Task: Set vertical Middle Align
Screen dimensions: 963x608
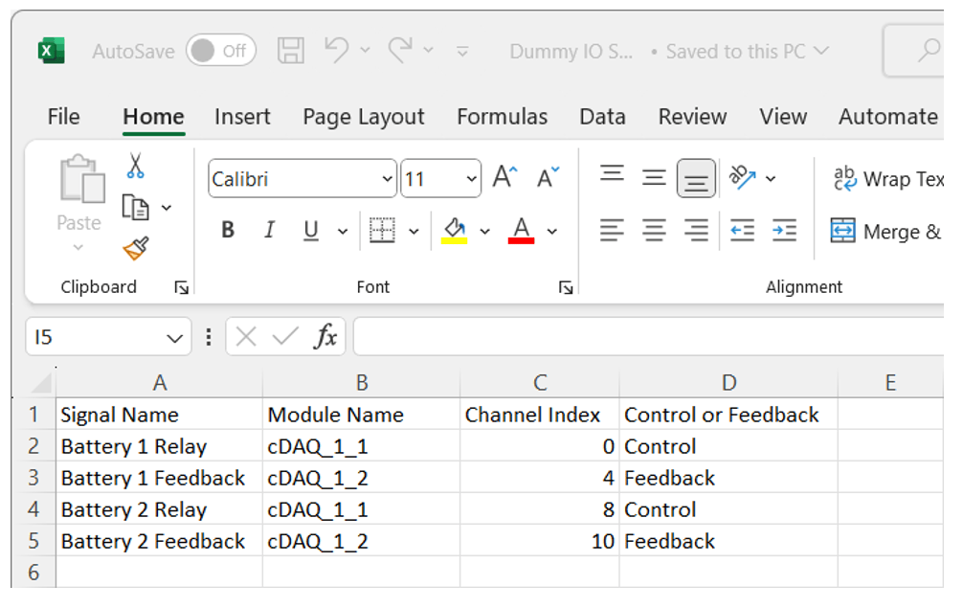Action: coord(654,178)
